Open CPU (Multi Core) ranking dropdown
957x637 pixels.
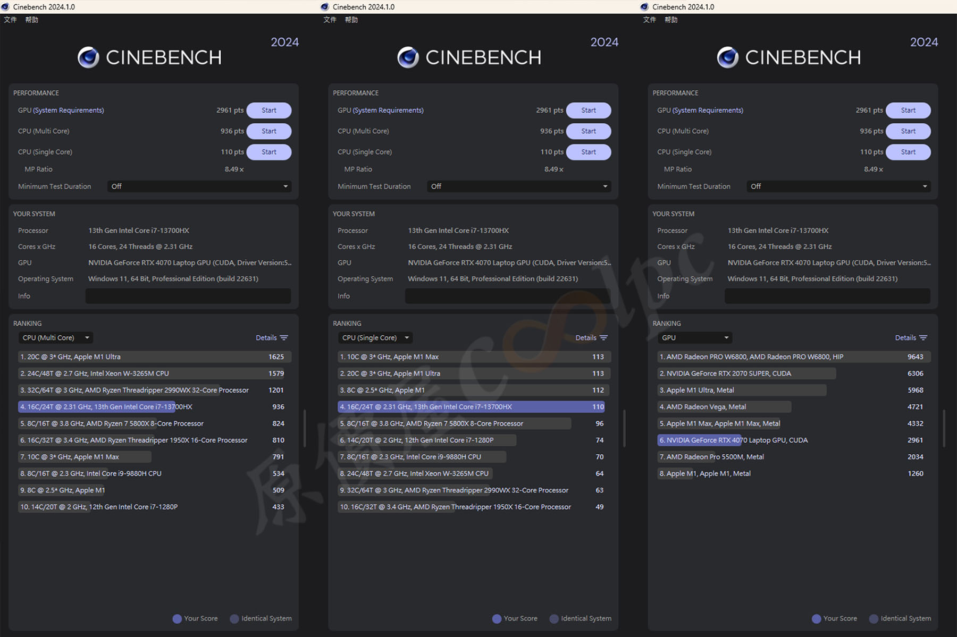pyautogui.click(x=56, y=338)
